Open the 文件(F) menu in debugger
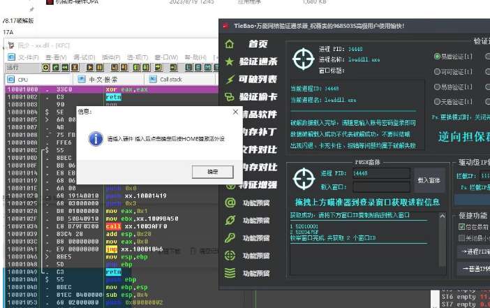 tap(28, 57)
